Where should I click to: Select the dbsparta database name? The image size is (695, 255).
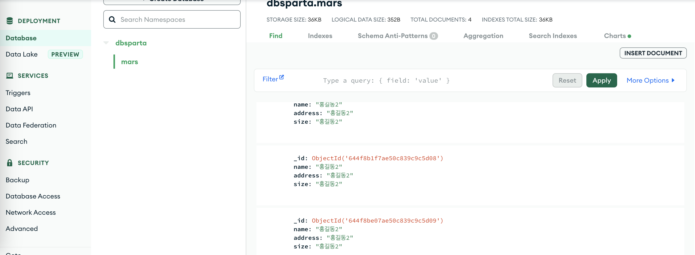click(131, 43)
